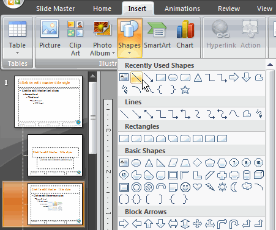
Task: Click the SmartArt button
Action: (x=157, y=34)
